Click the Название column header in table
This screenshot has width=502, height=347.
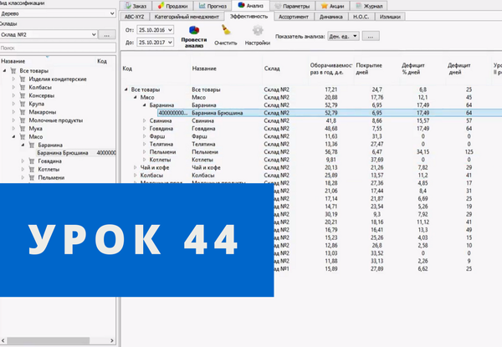[227, 69]
